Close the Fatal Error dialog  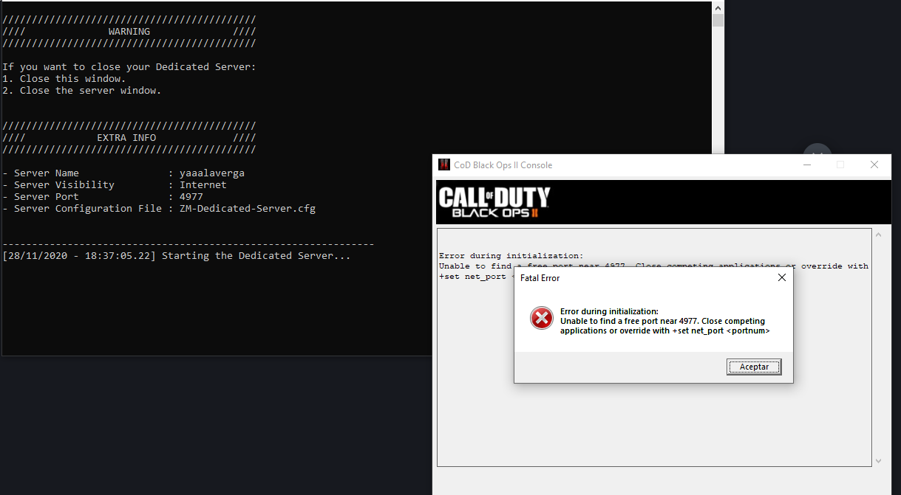(x=782, y=278)
